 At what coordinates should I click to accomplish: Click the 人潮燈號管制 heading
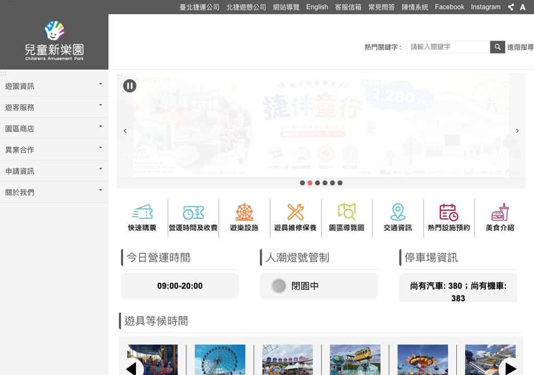297,258
